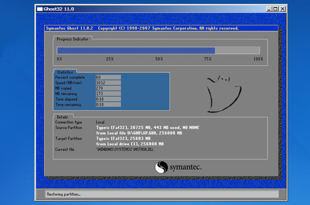Click the Details panel heading

[62, 117]
